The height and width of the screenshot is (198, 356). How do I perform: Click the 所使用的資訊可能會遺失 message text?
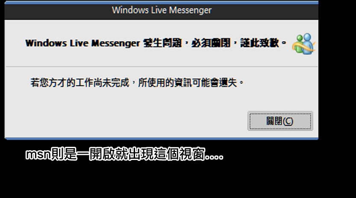point(188,82)
